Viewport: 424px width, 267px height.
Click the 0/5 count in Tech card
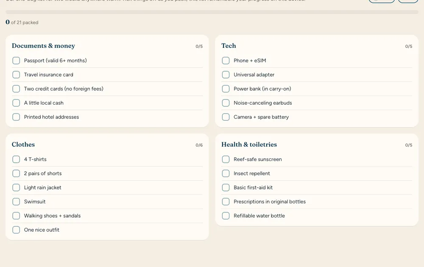(409, 46)
